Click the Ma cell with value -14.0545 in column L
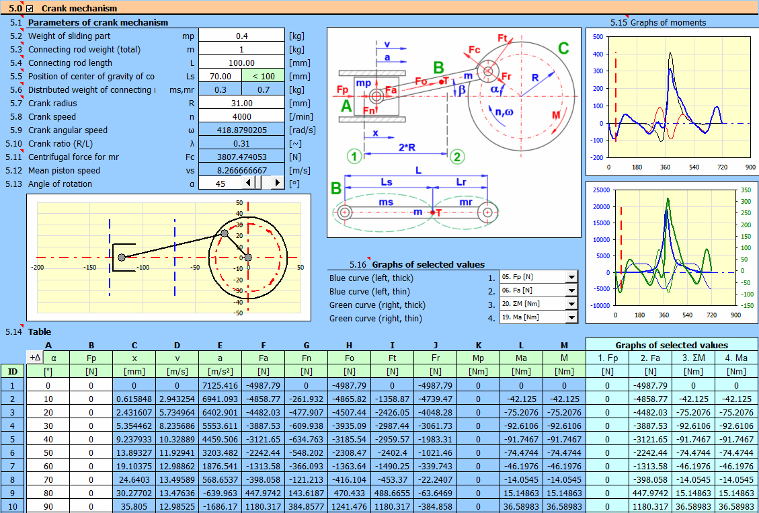 pyautogui.click(x=521, y=480)
